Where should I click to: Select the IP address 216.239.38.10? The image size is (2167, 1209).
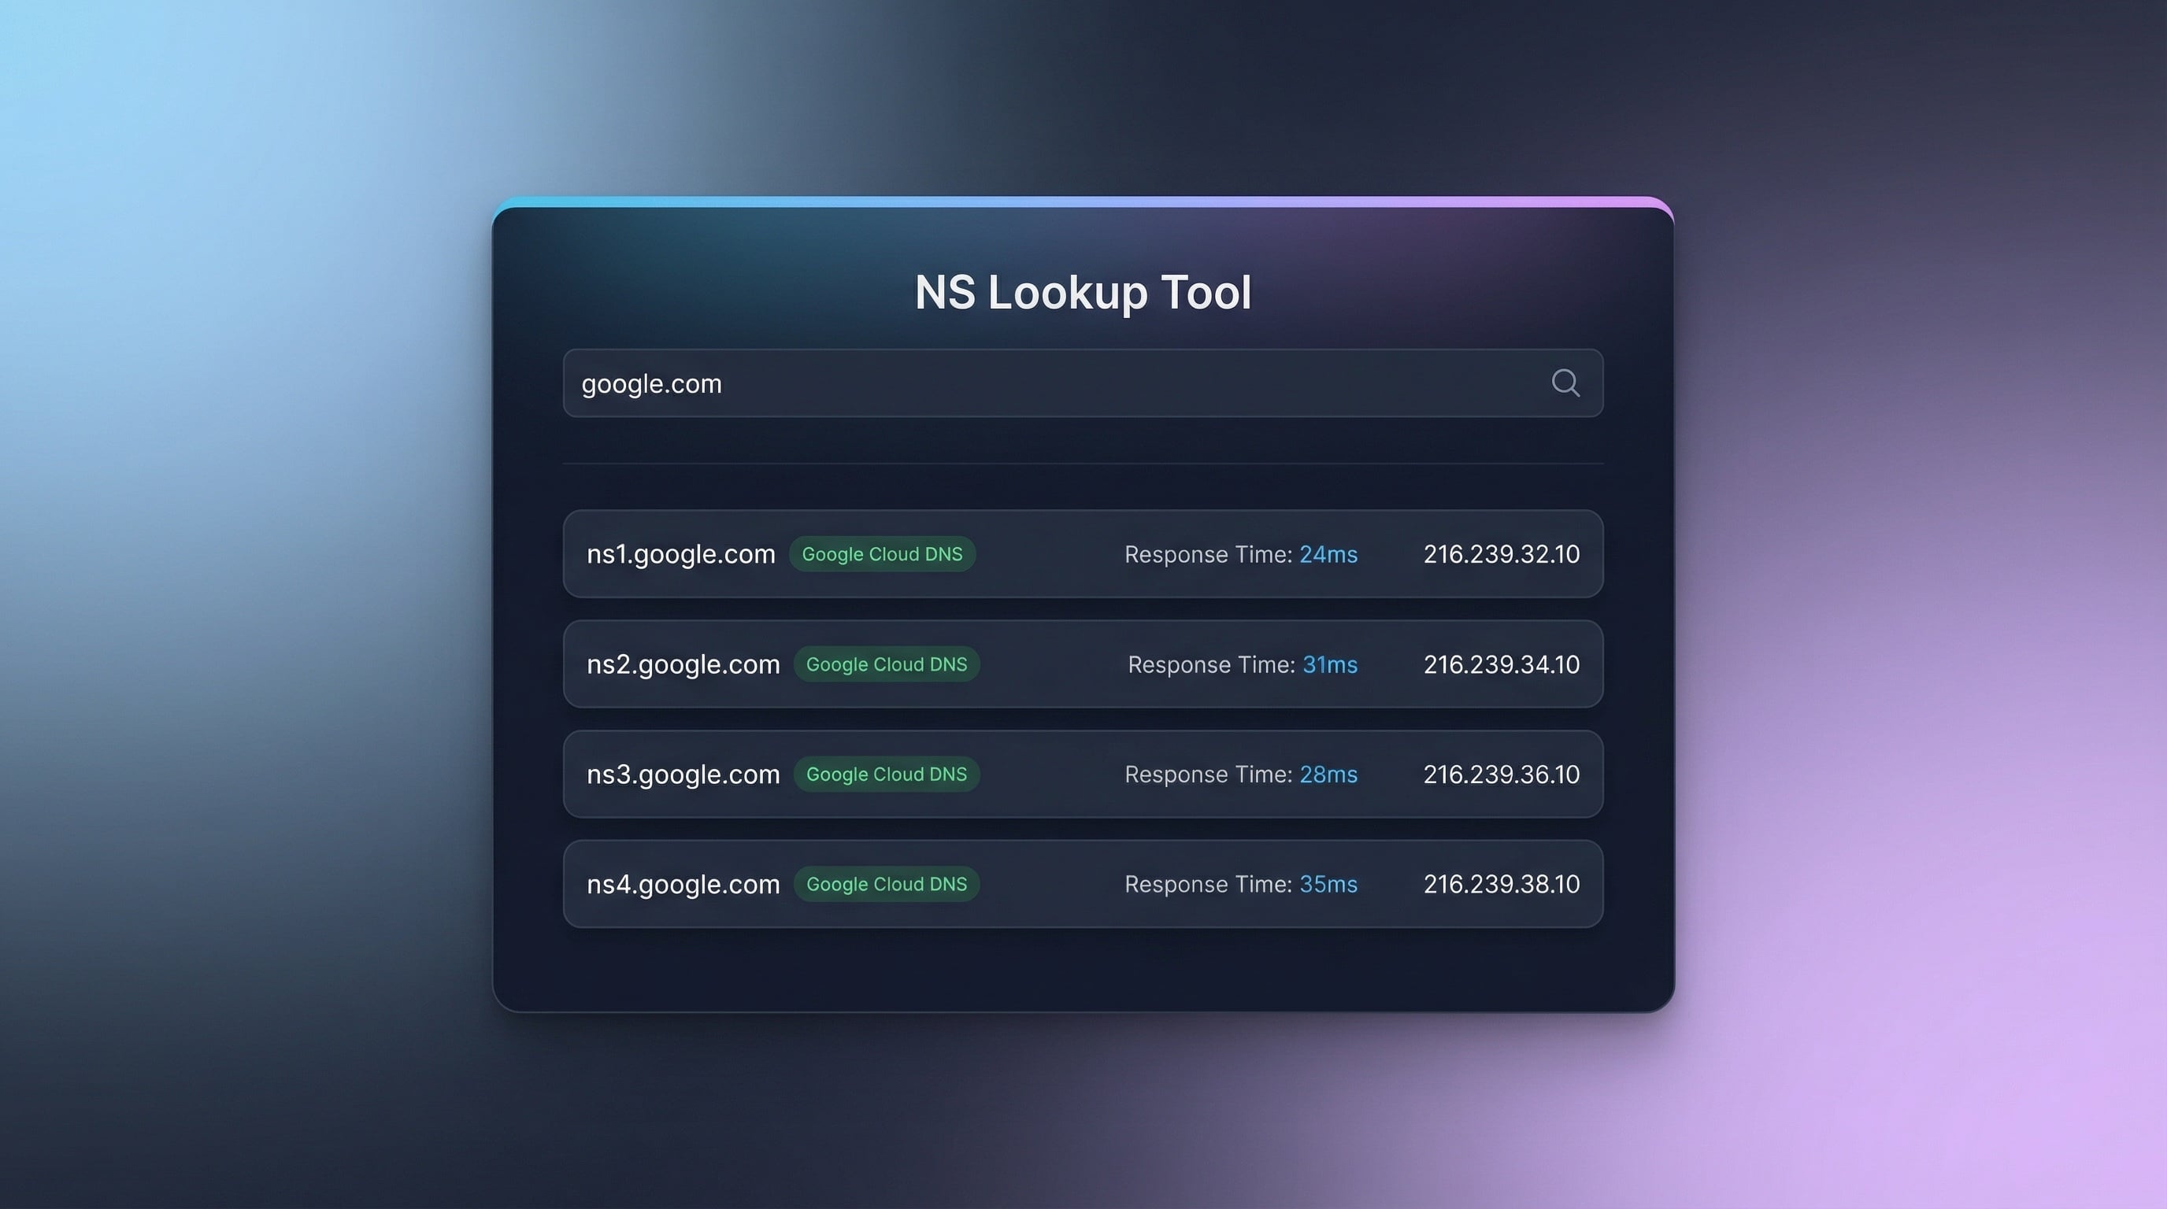(1501, 884)
